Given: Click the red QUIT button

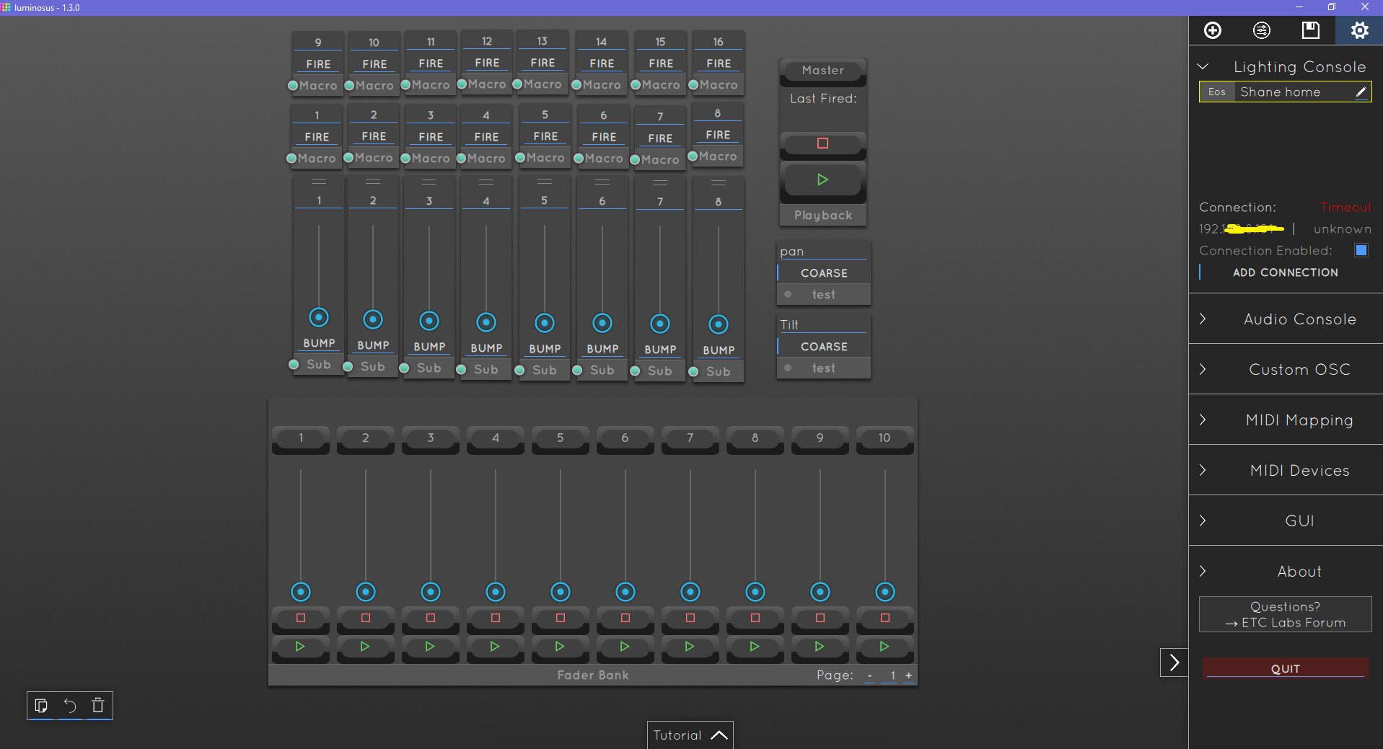Looking at the screenshot, I should pos(1285,668).
